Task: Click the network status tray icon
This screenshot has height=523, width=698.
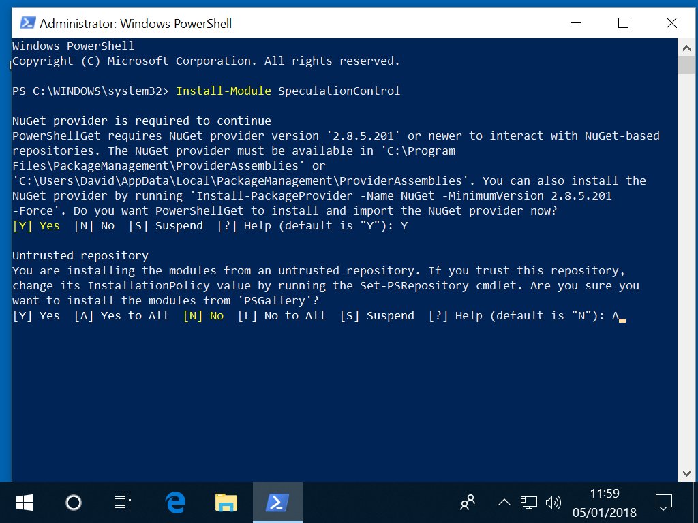Action: (528, 503)
